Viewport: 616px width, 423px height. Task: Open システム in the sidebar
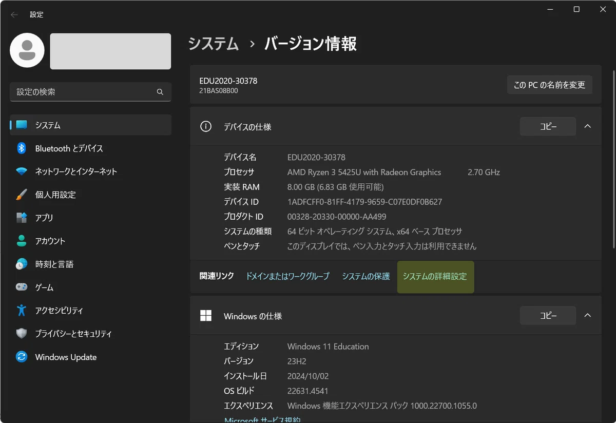91,125
